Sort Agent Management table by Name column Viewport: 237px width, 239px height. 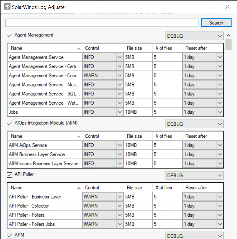pos(45,48)
